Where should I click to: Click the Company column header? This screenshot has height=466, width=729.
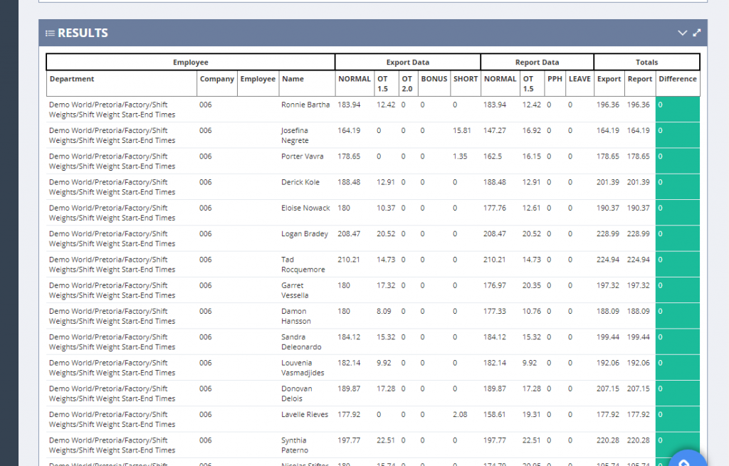[216, 79]
